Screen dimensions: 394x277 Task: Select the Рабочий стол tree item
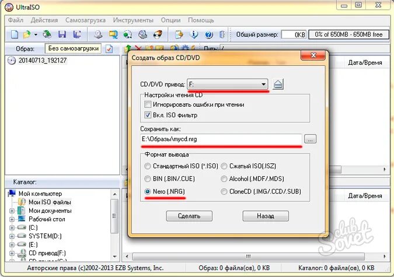47,219
